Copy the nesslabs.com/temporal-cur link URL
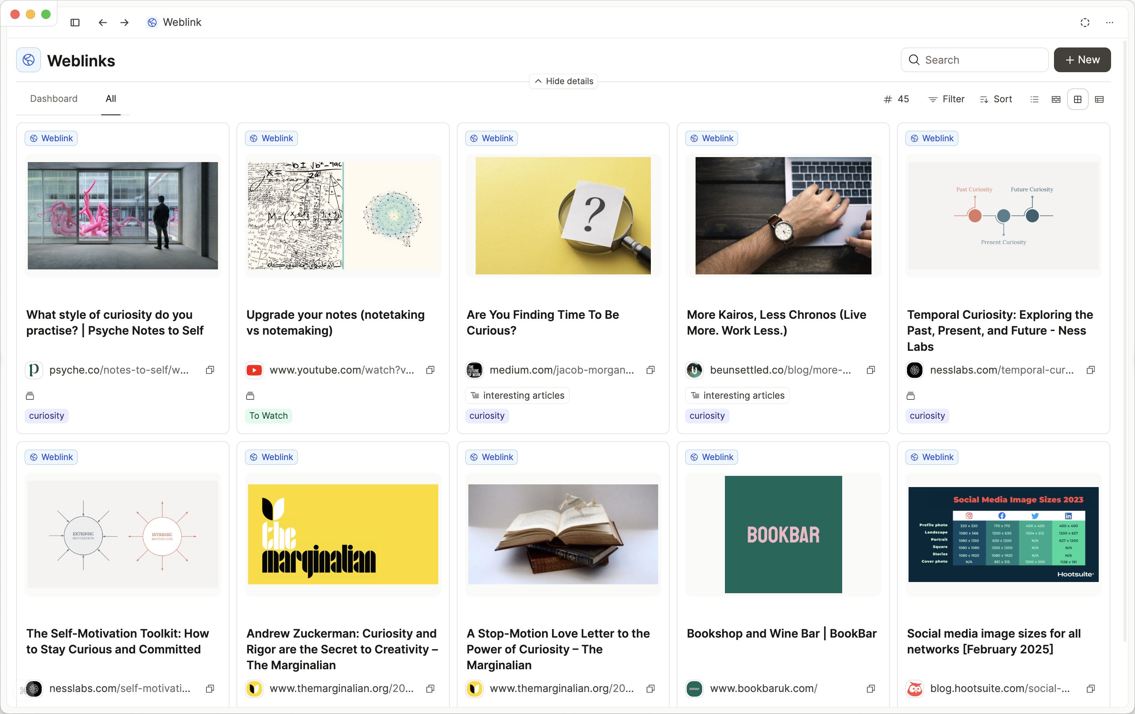Image resolution: width=1135 pixels, height=714 pixels. 1091,370
